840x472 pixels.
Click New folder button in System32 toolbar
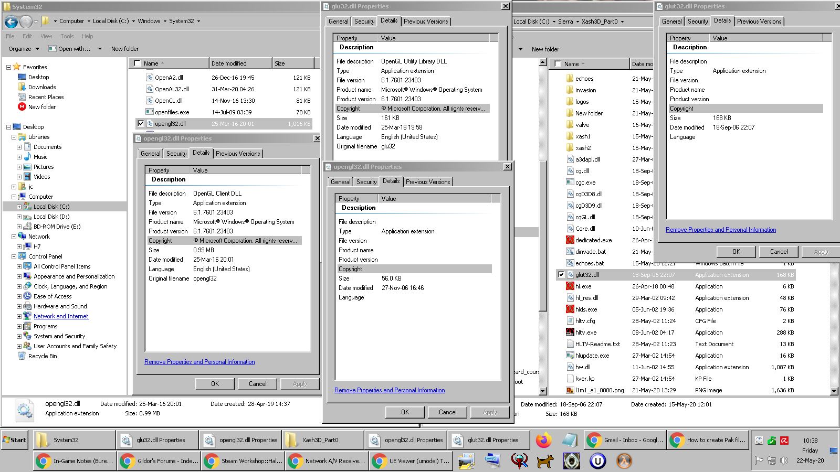[x=125, y=49]
